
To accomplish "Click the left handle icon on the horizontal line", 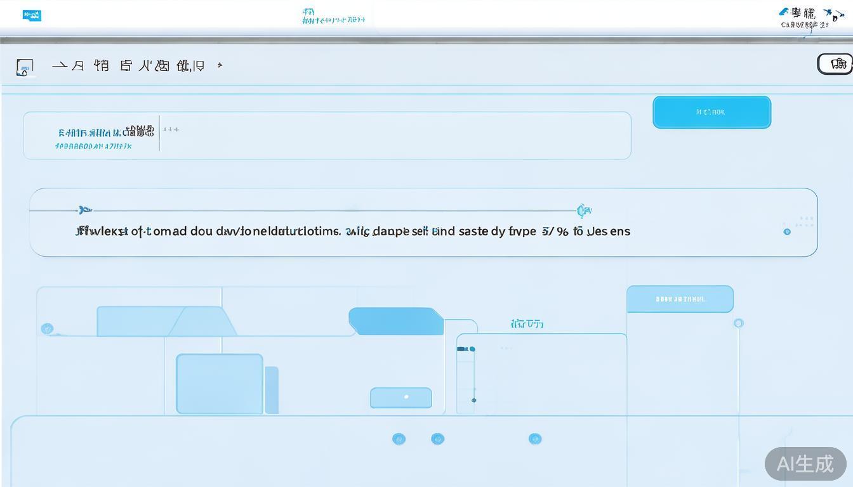I will [x=84, y=210].
